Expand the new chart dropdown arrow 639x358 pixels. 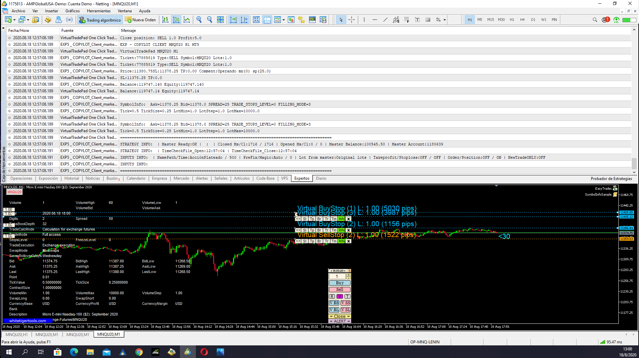tap(14, 20)
